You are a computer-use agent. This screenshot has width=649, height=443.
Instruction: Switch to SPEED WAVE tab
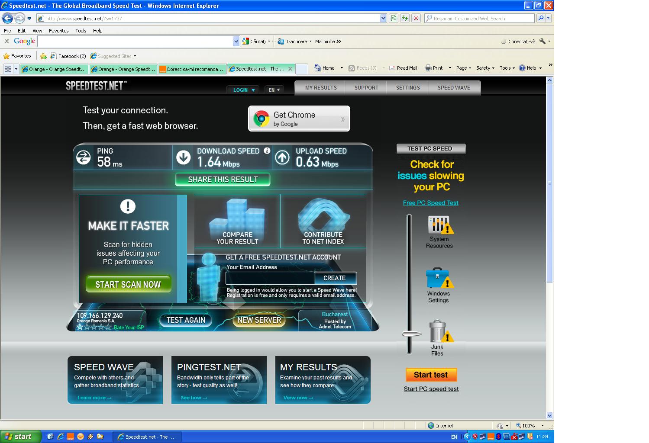pos(454,87)
